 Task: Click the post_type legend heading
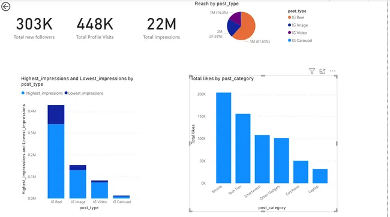[x=297, y=11]
